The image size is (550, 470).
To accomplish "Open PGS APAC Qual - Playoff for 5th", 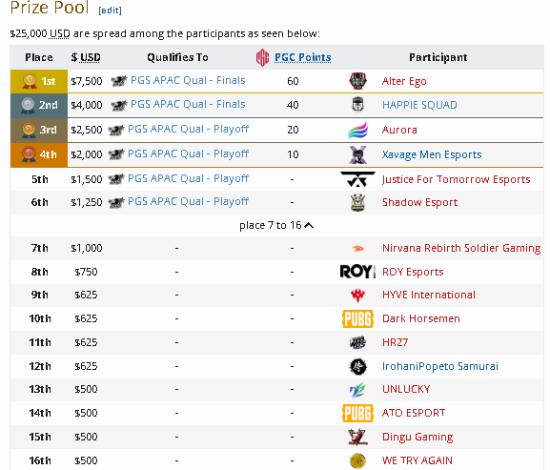I will click(188, 178).
